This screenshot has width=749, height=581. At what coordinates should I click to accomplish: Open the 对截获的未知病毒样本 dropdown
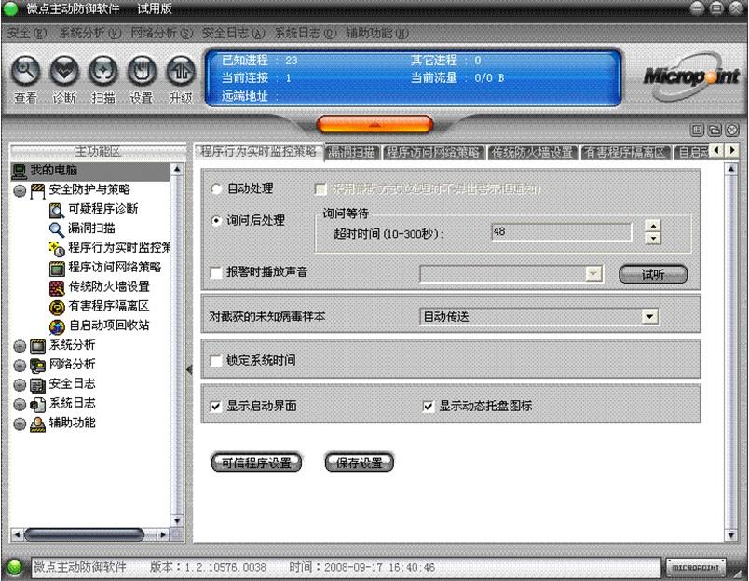(x=649, y=316)
